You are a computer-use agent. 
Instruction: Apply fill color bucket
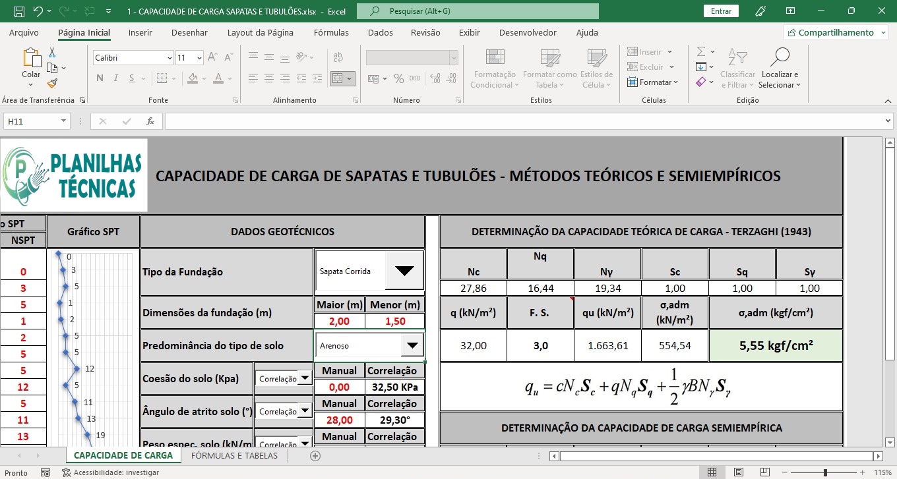pos(193,78)
